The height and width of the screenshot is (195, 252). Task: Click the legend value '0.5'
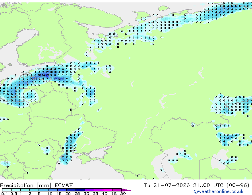tap(14, 193)
